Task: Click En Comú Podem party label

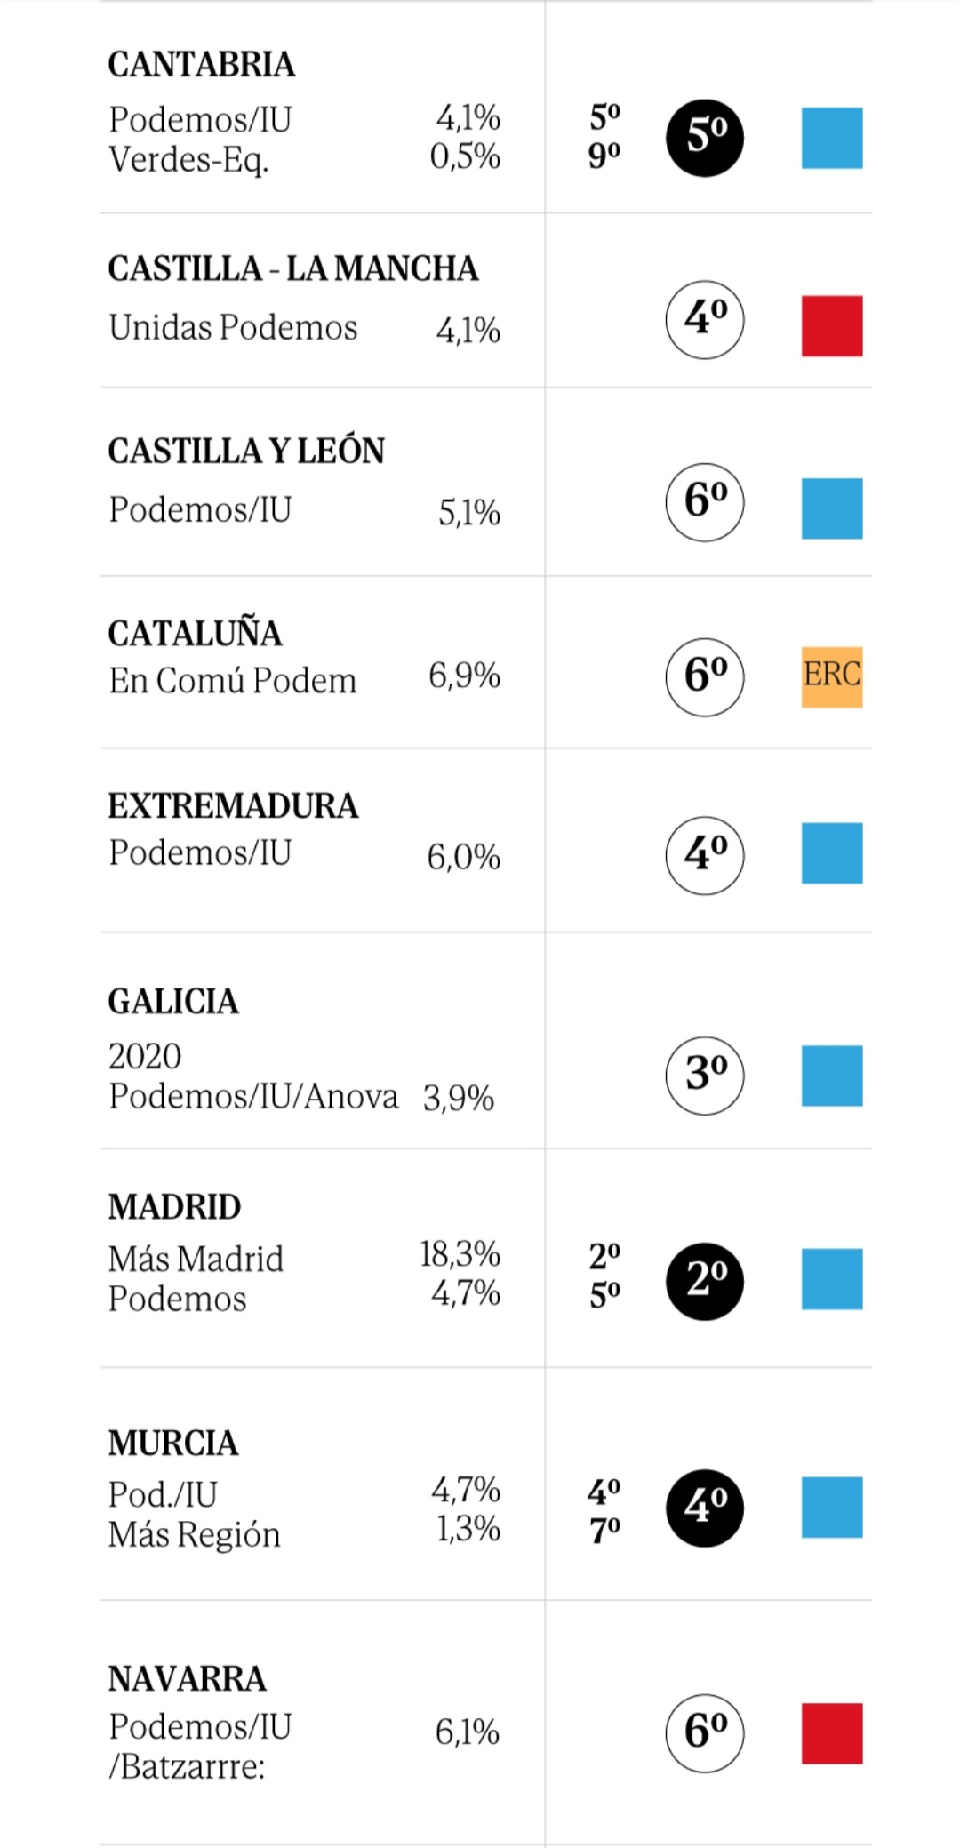Action: (x=233, y=681)
